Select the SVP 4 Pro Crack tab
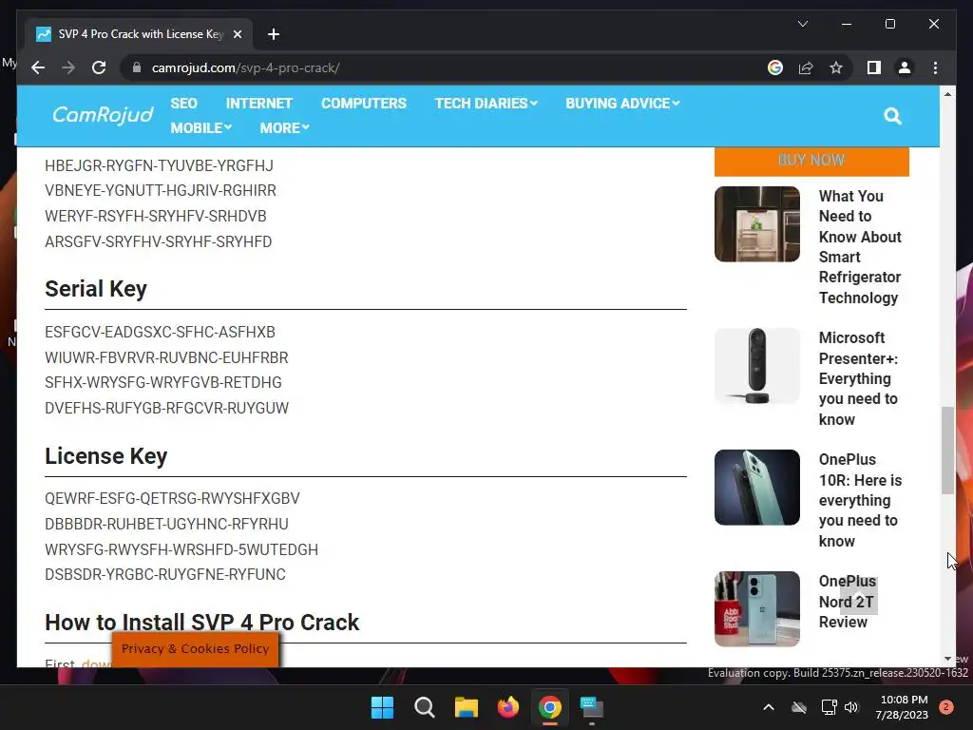 pos(139,34)
